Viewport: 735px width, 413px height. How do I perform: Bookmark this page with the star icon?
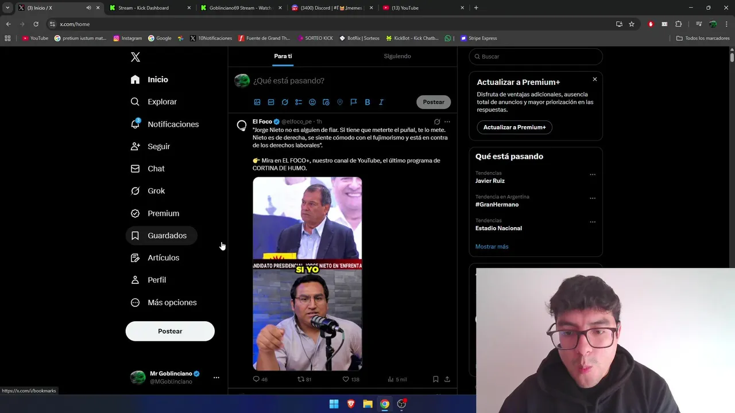tap(632, 24)
